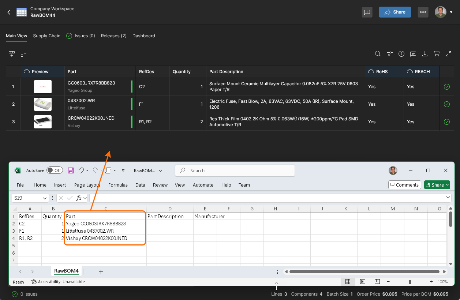Expand the Name Box dropdown showing S19
Viewport: 460px width, 300px height.
pos(45,198)
